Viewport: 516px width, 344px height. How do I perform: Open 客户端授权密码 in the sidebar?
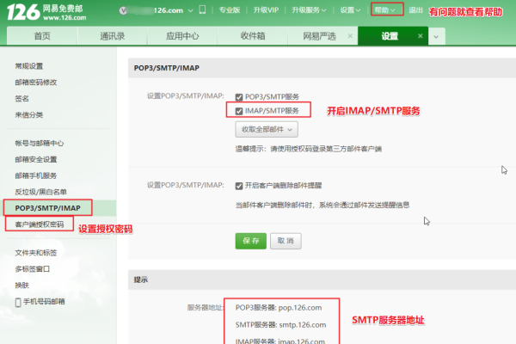(39, 224)
